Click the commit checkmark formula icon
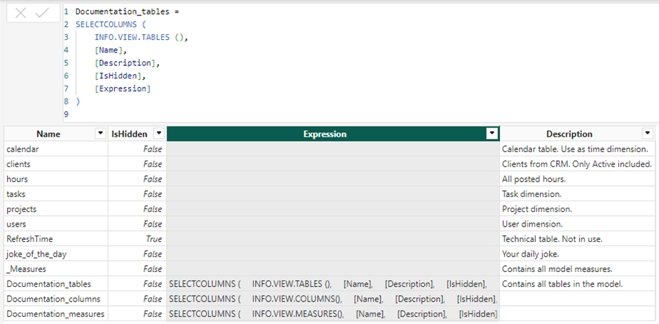 pos(42,13)
